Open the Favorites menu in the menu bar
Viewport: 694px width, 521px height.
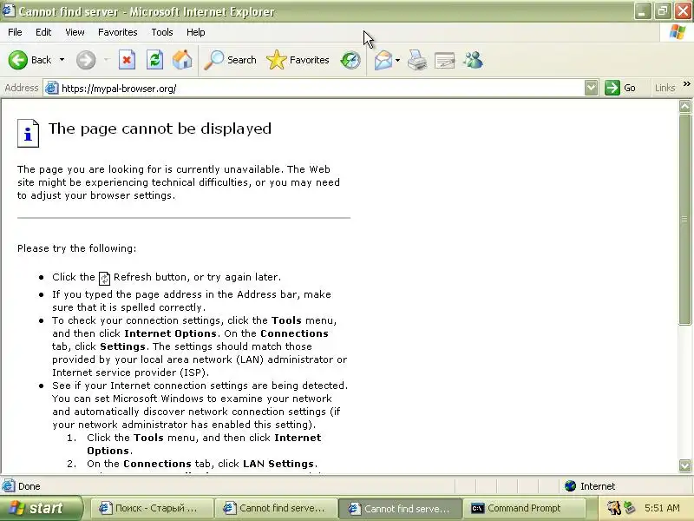tap(118, 32)
